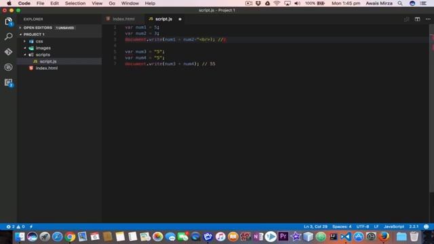
Task: Open the Extensions view icon
Action: (x=9, y=83)
